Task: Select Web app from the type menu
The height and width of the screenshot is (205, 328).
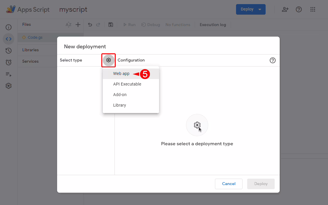Action: 121,74
